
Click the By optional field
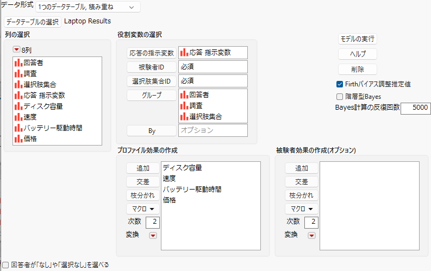[213, 130]
